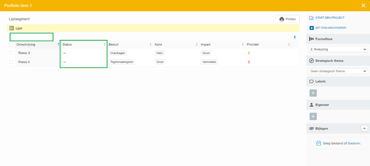The height and width of the screenshot is (166, 370).
Task: Add an attachment with the Bijlagen plus
Action: click(364, 128)
